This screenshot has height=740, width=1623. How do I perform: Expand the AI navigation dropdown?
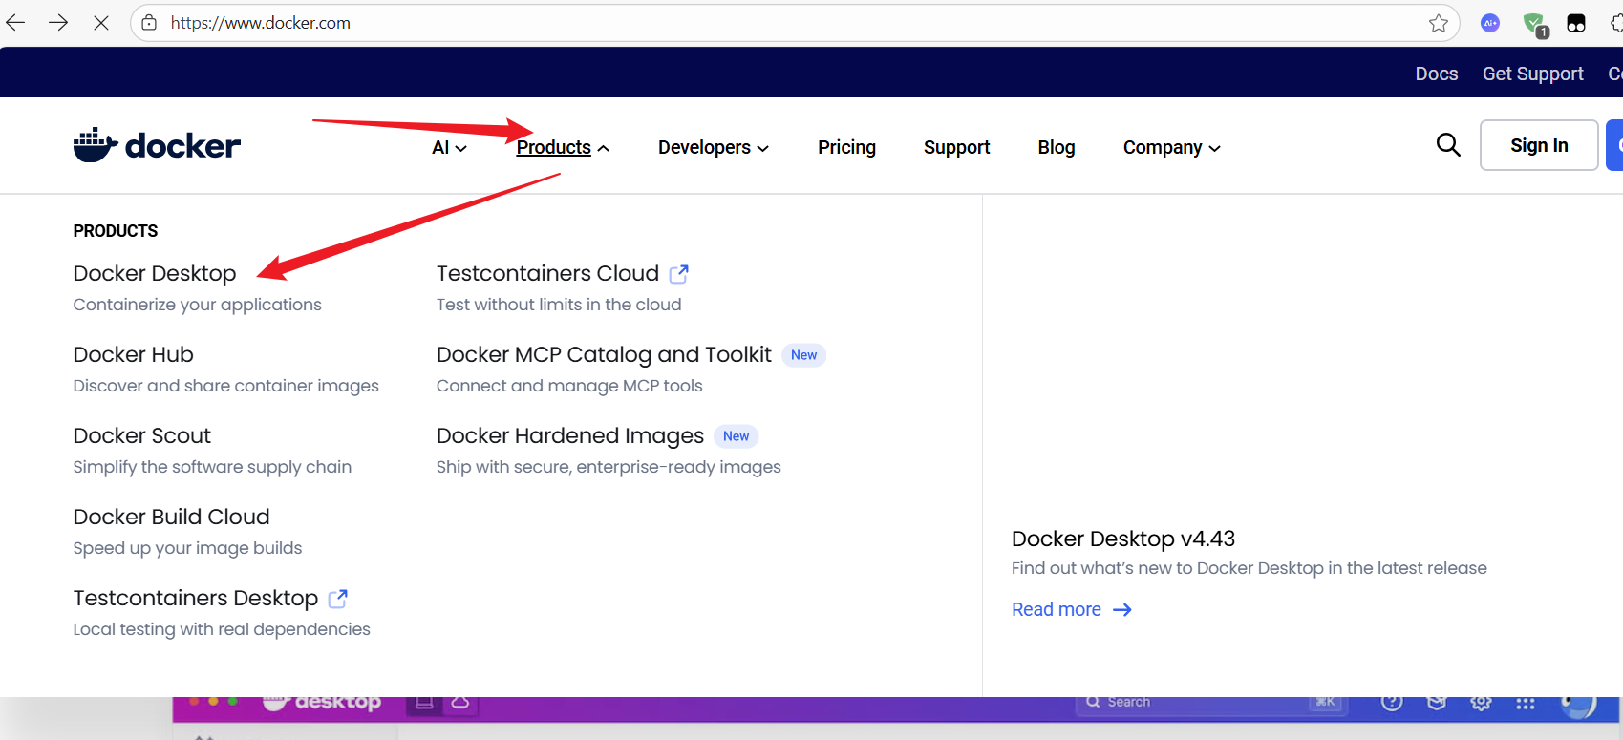[x=449, y=147]
